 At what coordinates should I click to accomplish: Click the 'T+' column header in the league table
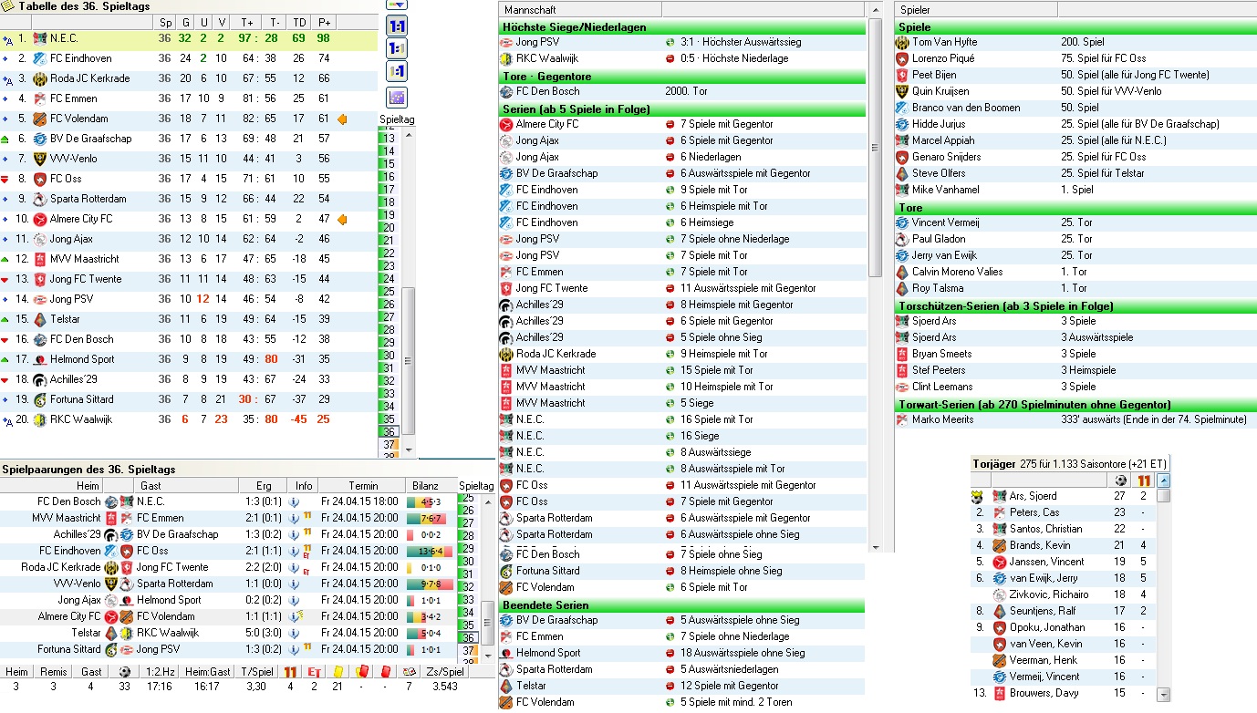point(247,22)
